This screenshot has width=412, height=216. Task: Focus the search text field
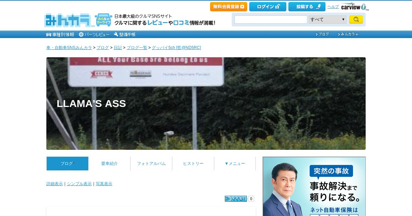(x=271, y=20)
